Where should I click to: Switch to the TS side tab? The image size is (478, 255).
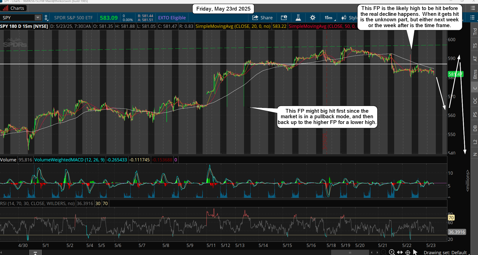475,46
